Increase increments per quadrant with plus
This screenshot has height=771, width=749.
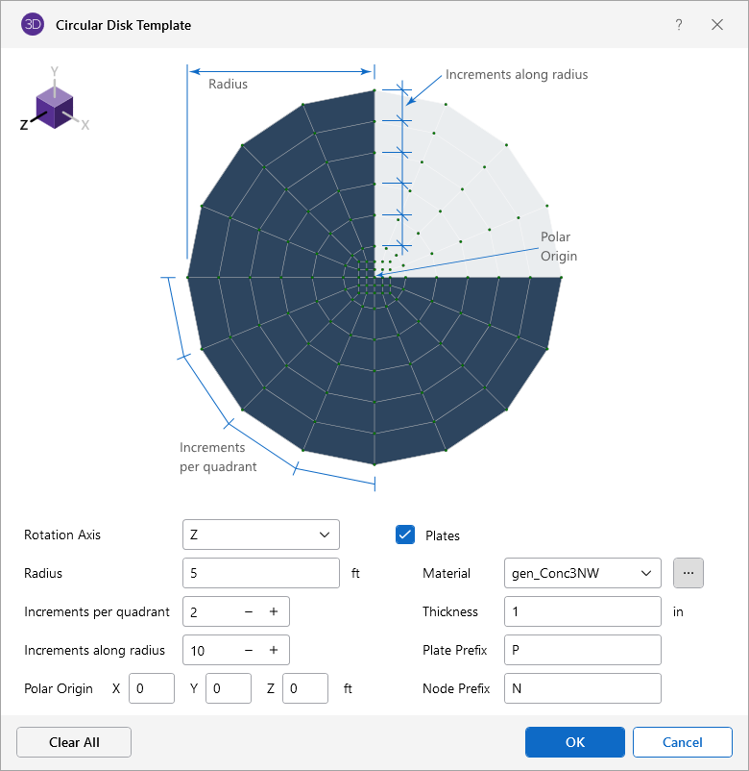tap(274, 611)
